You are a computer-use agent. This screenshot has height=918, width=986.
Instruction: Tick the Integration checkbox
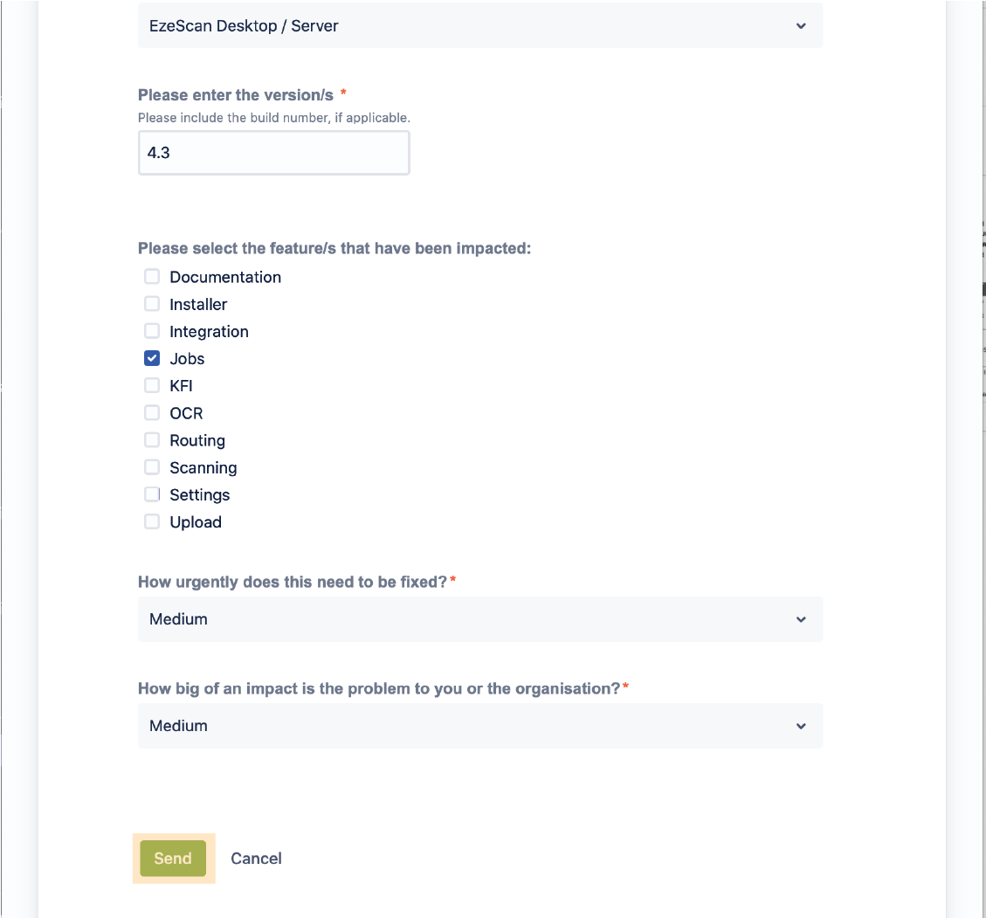coord(152,331)
